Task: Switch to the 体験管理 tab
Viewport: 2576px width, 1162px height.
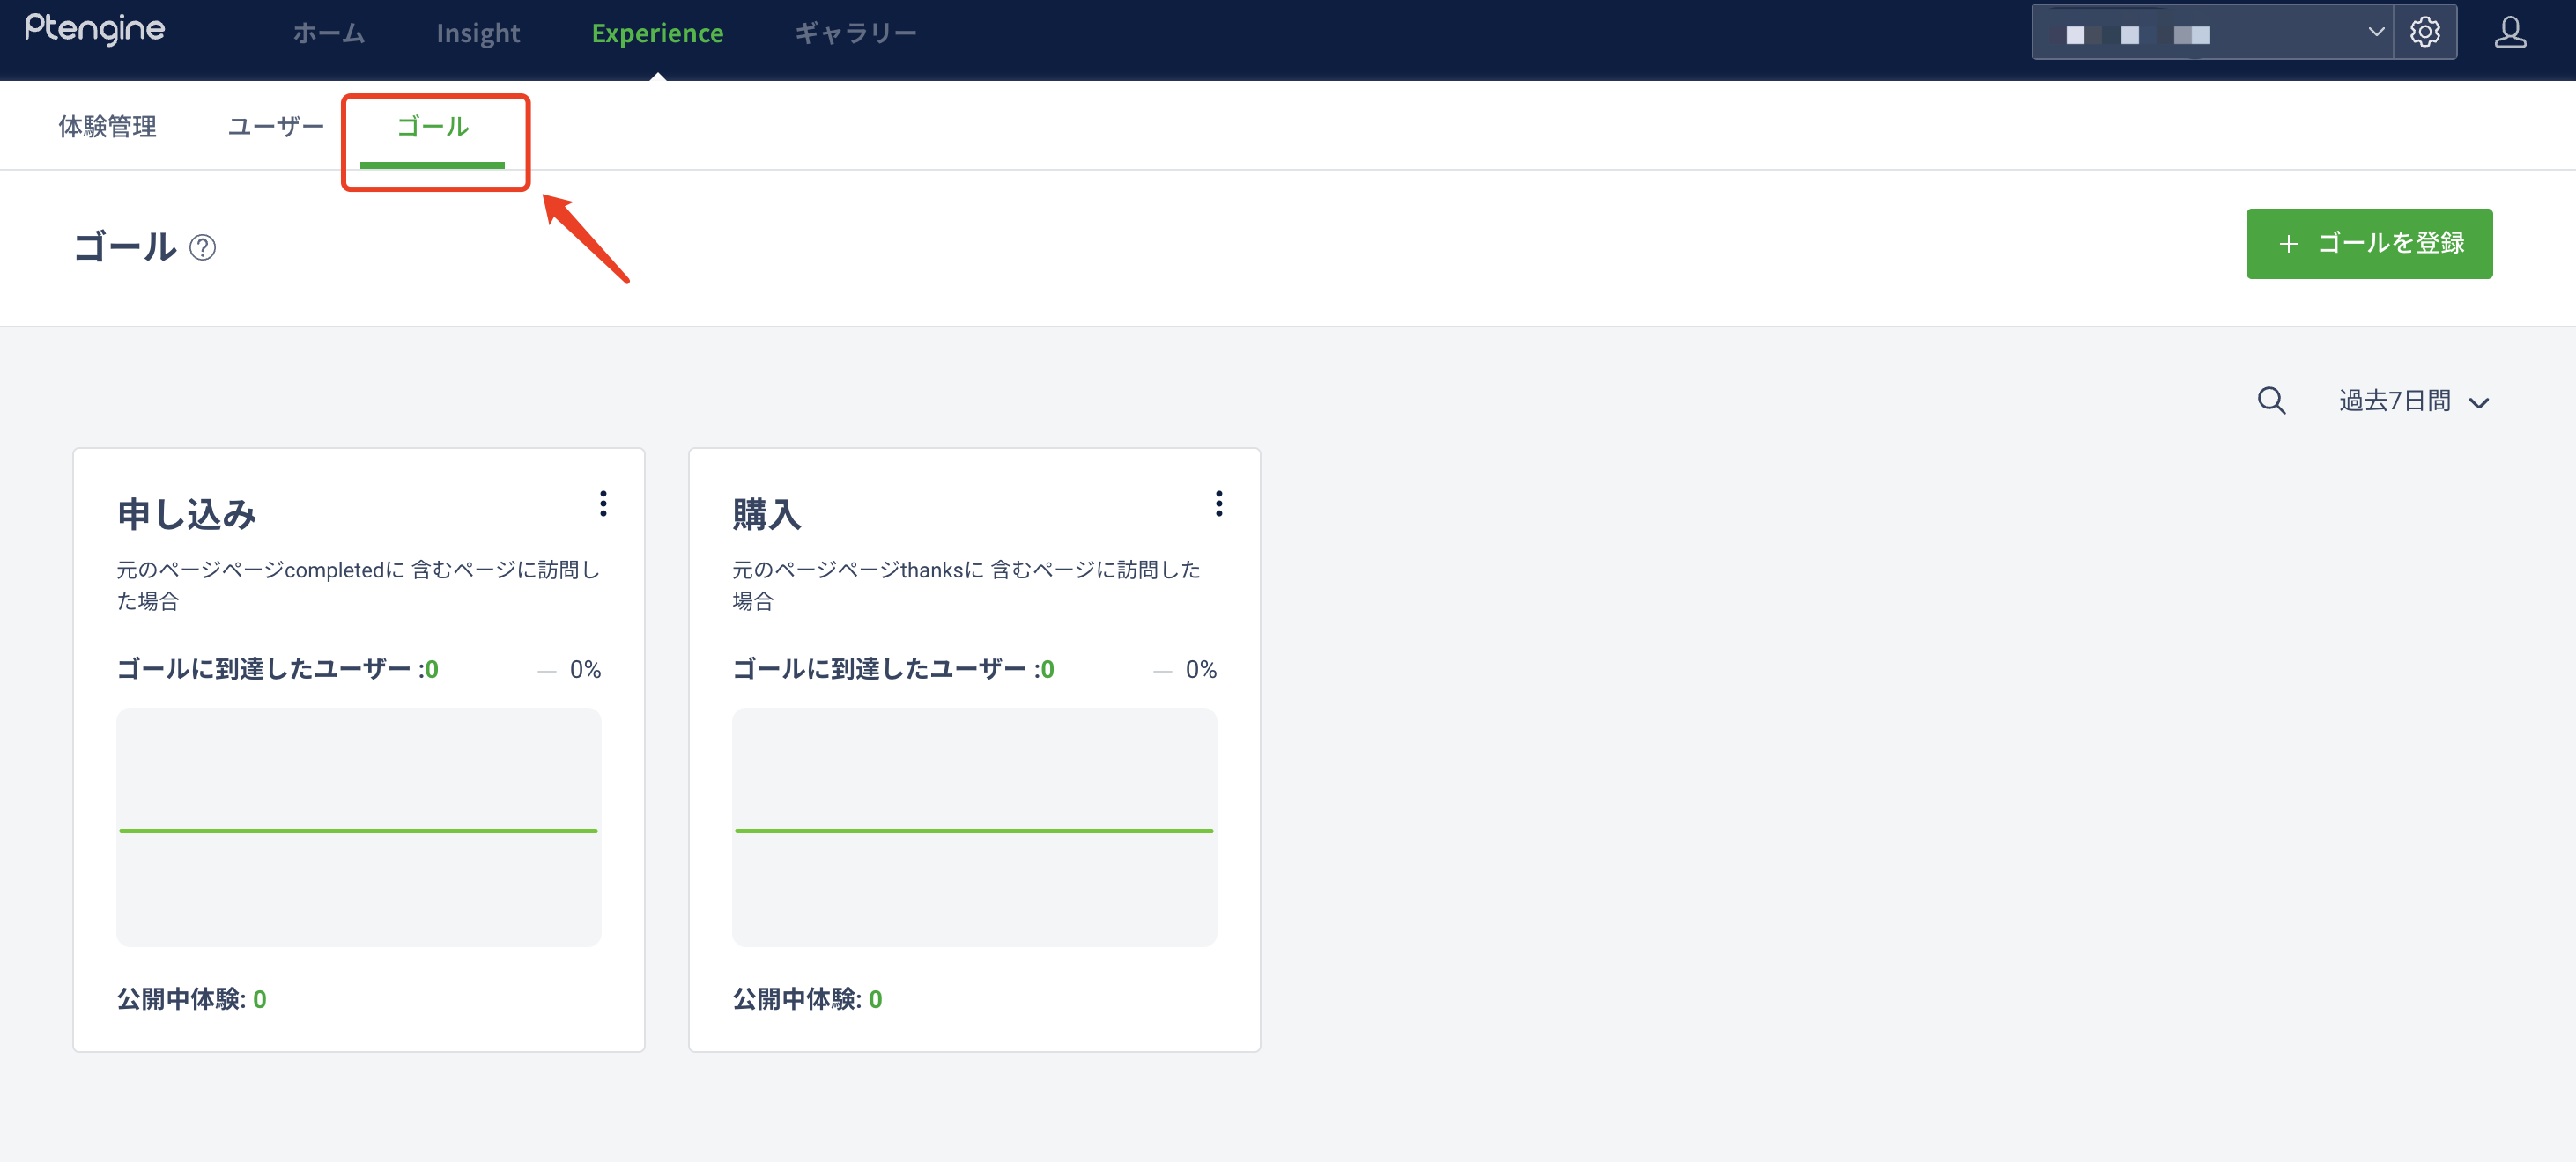Action: (x=107, y=127)
